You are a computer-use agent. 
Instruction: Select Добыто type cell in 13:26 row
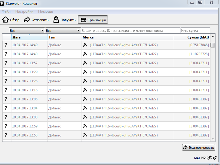click(55, 81)
